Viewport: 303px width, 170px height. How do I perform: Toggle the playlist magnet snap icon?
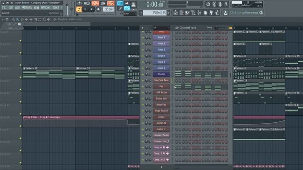click(x=7, y=19)
